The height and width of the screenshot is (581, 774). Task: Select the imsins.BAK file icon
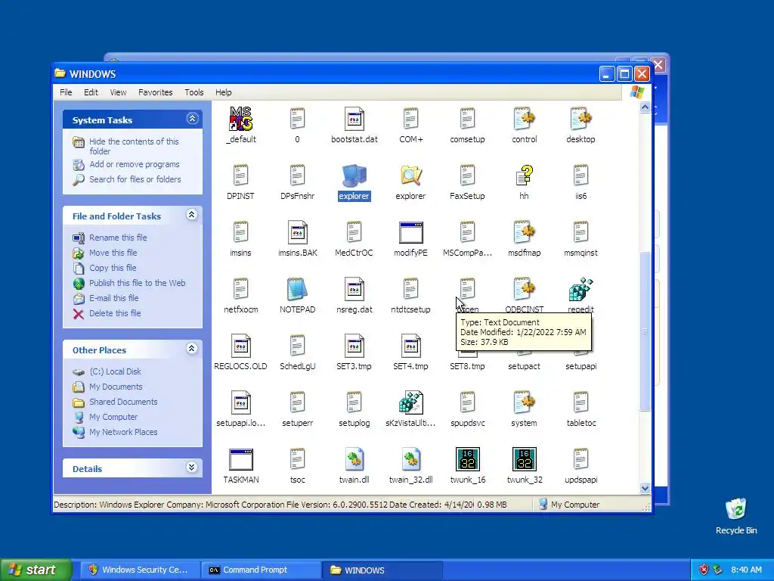coord(297,233)
